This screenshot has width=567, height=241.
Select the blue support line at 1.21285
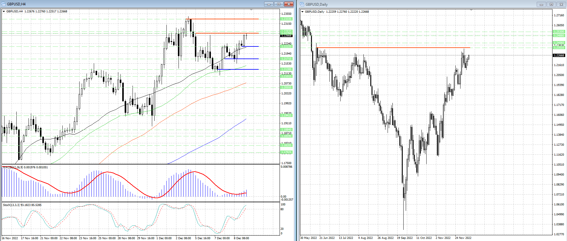(x=238, y=69)
